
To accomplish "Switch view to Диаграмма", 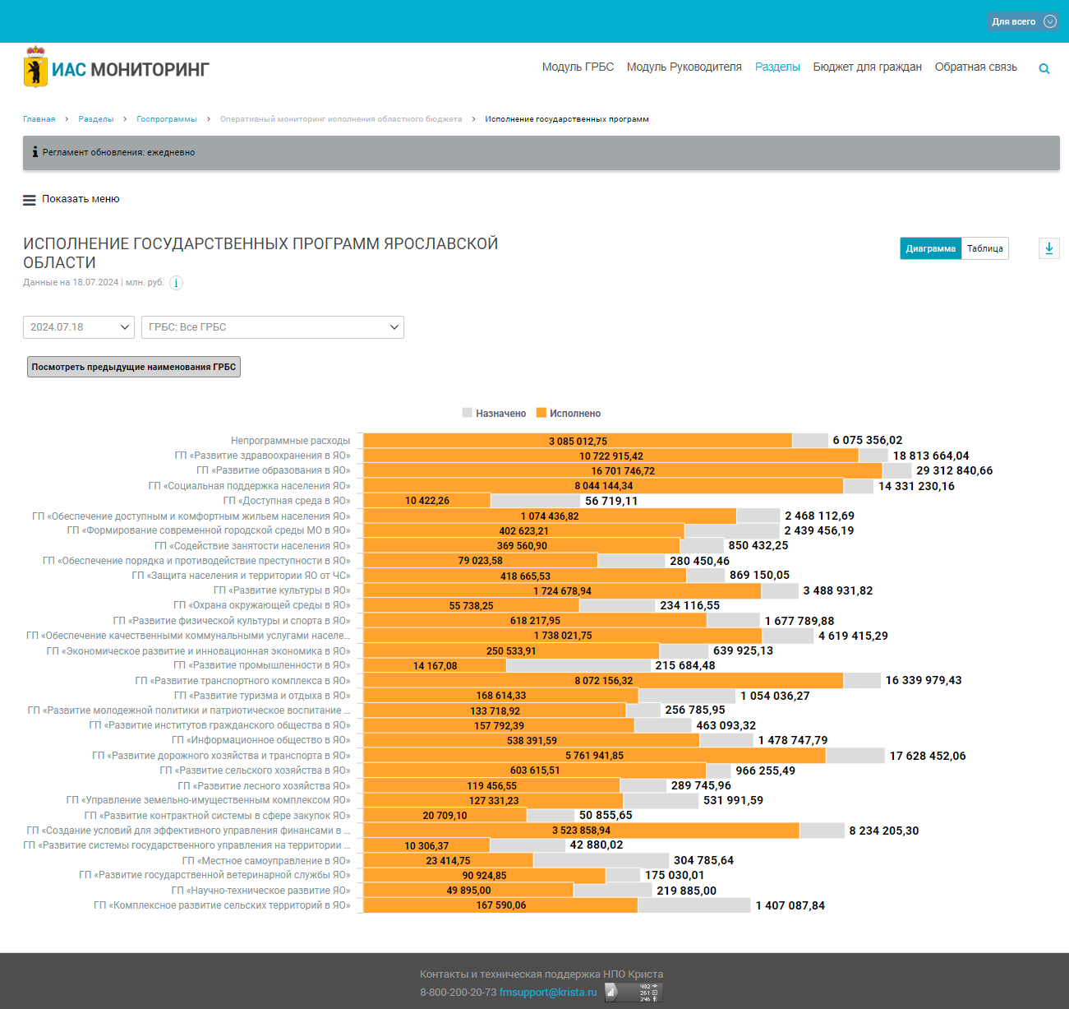I will pyautogui.click(x=930, y=248).
